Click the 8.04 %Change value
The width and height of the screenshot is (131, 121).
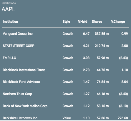(125, 82)
